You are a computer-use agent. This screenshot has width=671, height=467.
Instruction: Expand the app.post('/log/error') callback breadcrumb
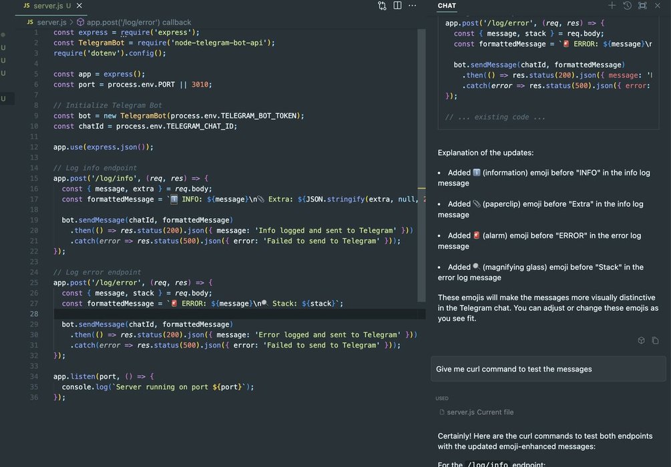point(138,22)
